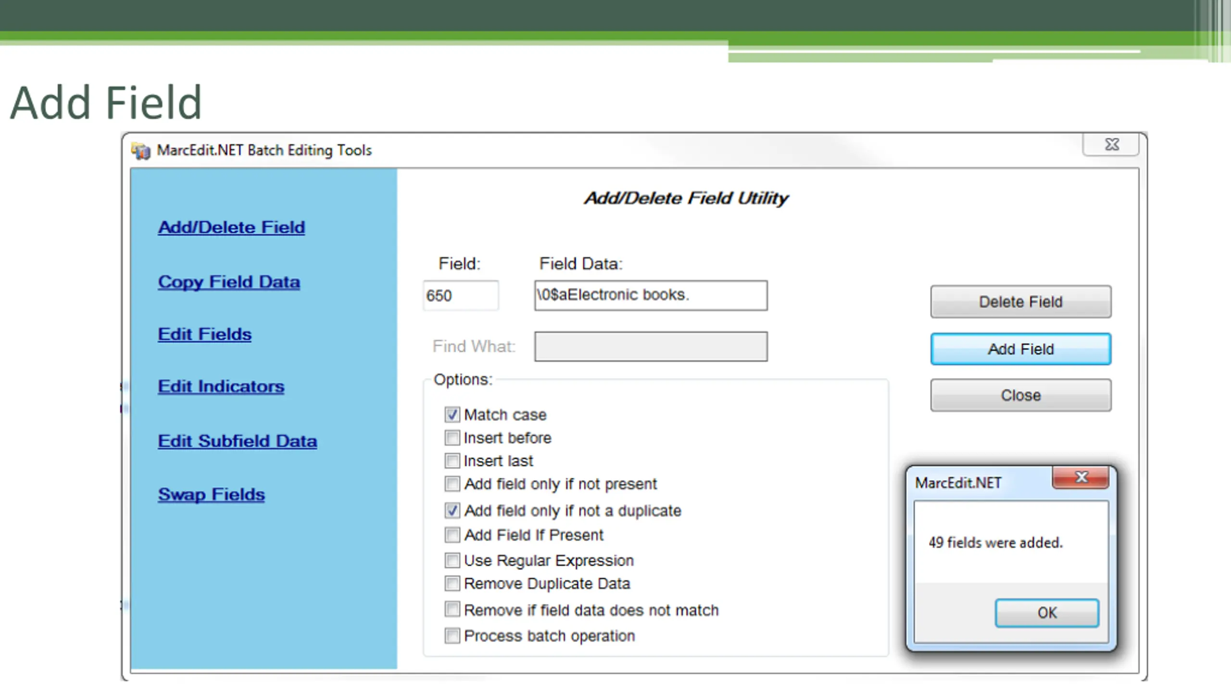The image size is (1231, 692).
Task: Click the Add Field slide title
Action: (106, 102)
